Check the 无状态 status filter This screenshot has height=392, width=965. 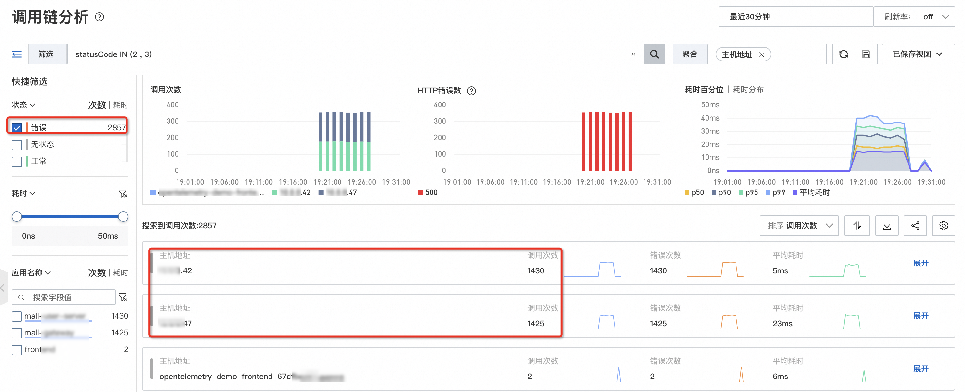[x=17, y=144]
